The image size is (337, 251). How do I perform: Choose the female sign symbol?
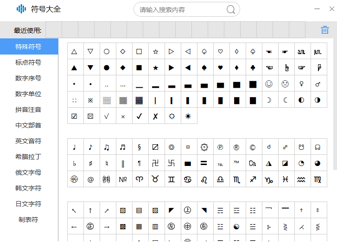pyautogui.click(x=302, y=84)
